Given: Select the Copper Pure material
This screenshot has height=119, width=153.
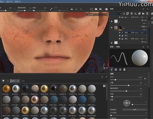Looking at the screenshot, I should pos(35,100).
